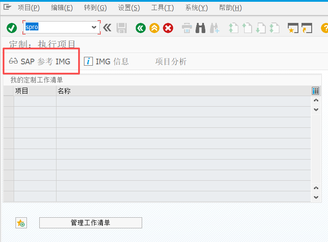Click the add-to-worklist star icon
328x242 pixels.
[x=21, y=223]
